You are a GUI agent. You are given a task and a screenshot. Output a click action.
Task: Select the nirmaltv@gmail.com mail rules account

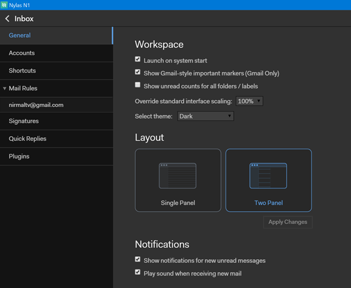[x=56, y=105]
